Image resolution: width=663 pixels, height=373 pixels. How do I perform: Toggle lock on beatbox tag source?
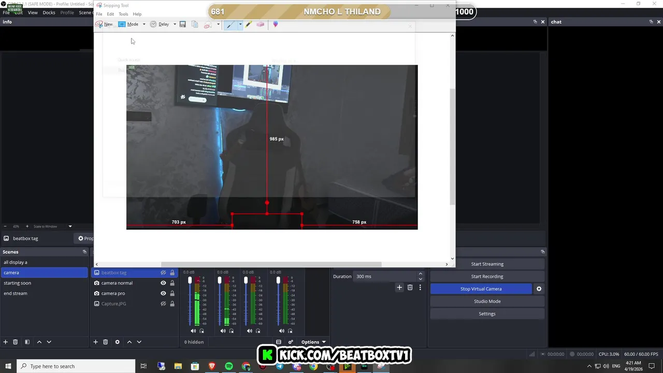[x=172, y=272]
